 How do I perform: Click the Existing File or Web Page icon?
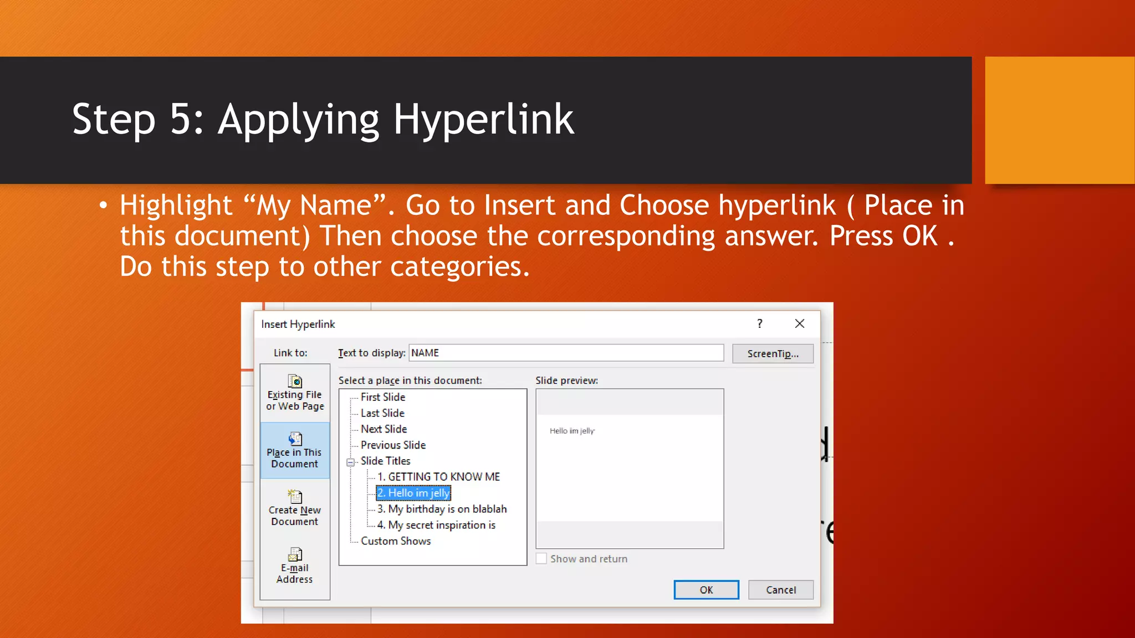(295, 393)
